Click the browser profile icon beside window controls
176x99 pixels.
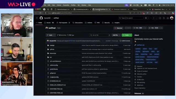tap(44, 9)
